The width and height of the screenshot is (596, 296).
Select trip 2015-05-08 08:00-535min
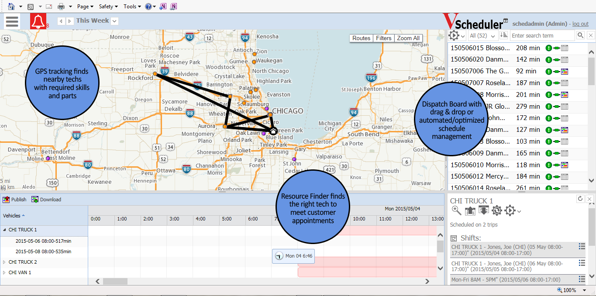click(x=43, y=251)
